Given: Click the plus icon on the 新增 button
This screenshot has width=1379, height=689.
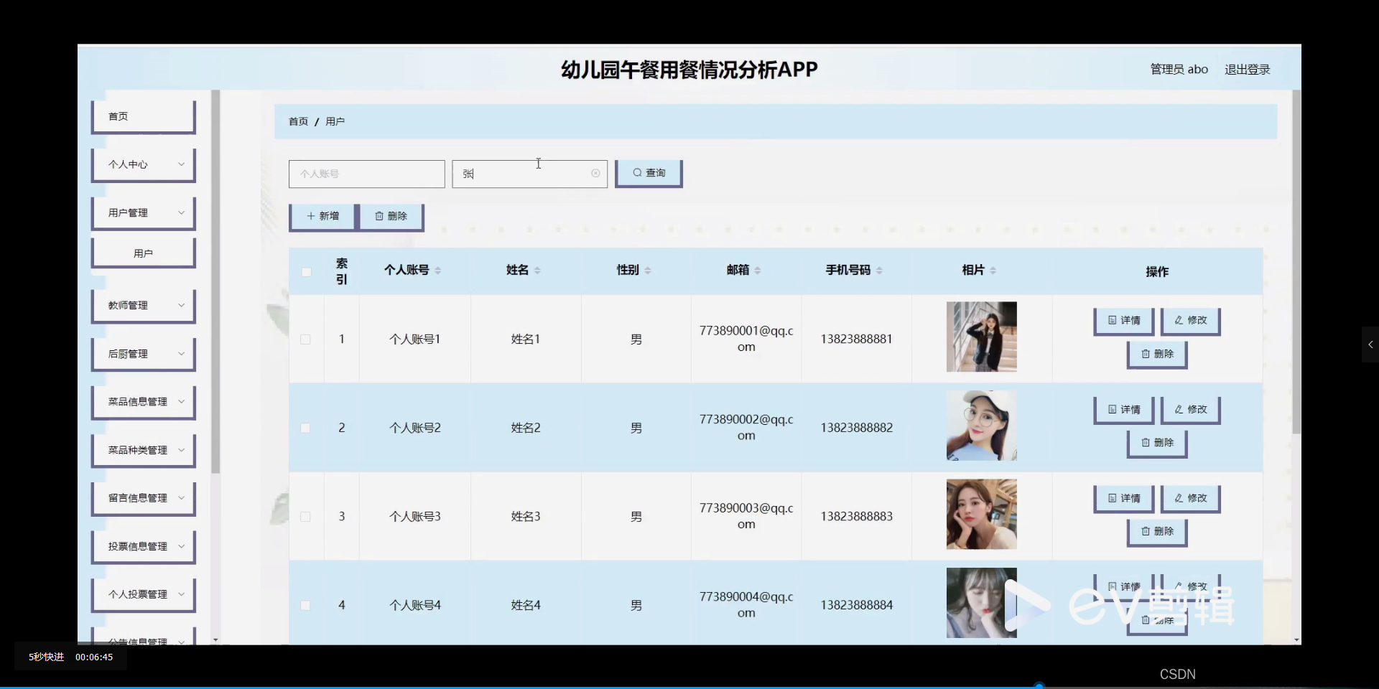Looking at the screenshot, I should click(x=310, y=216).
